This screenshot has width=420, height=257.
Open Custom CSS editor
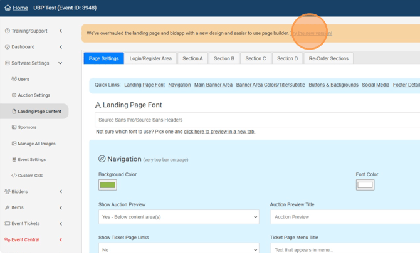[x=29, y=176]
